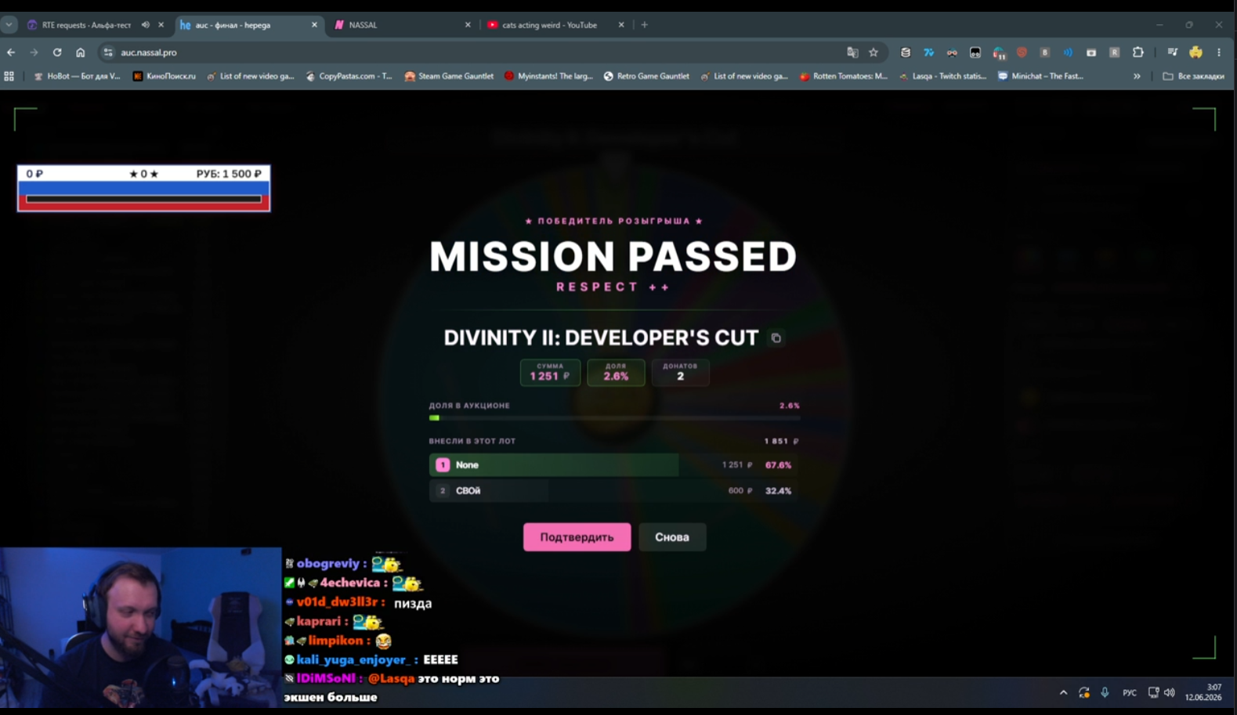Open the taskbar clock showing 3:07
Screen dimensions: 1237x715
tap(1203, 692)
